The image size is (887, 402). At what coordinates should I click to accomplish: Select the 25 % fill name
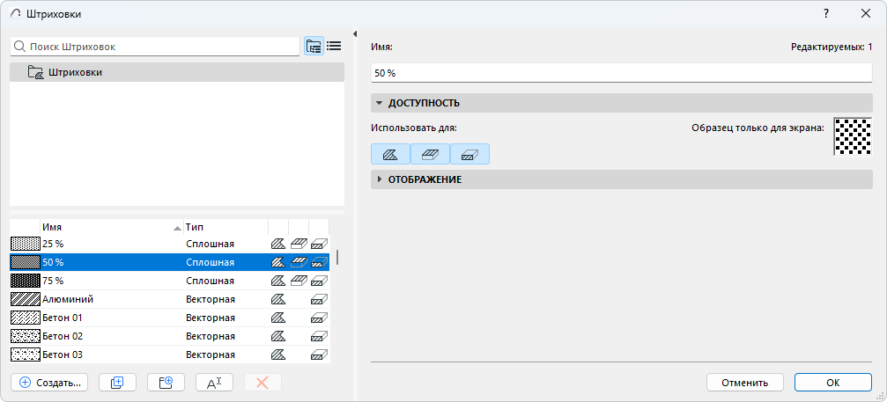point(53,244)
